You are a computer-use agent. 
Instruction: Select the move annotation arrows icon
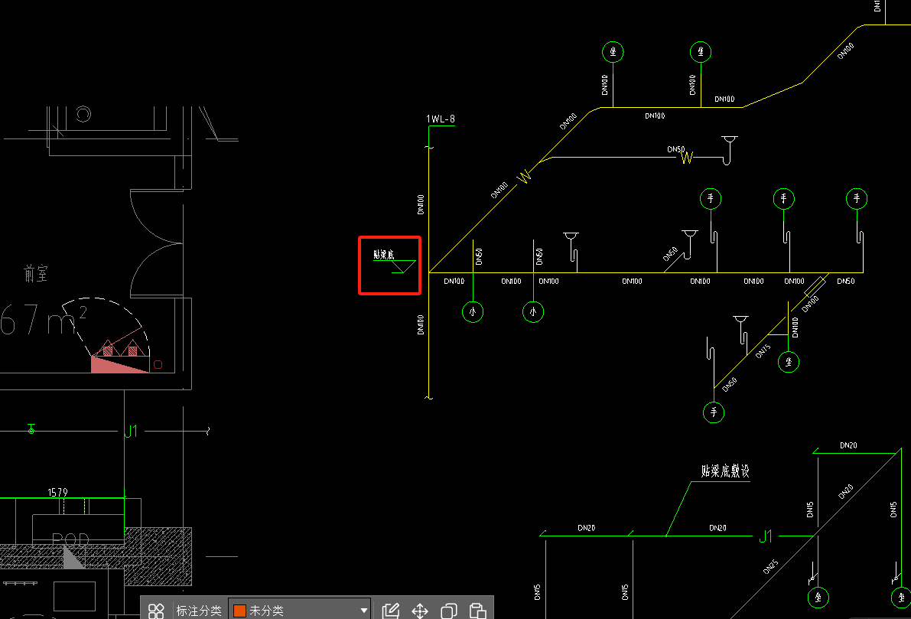(420, 611)
